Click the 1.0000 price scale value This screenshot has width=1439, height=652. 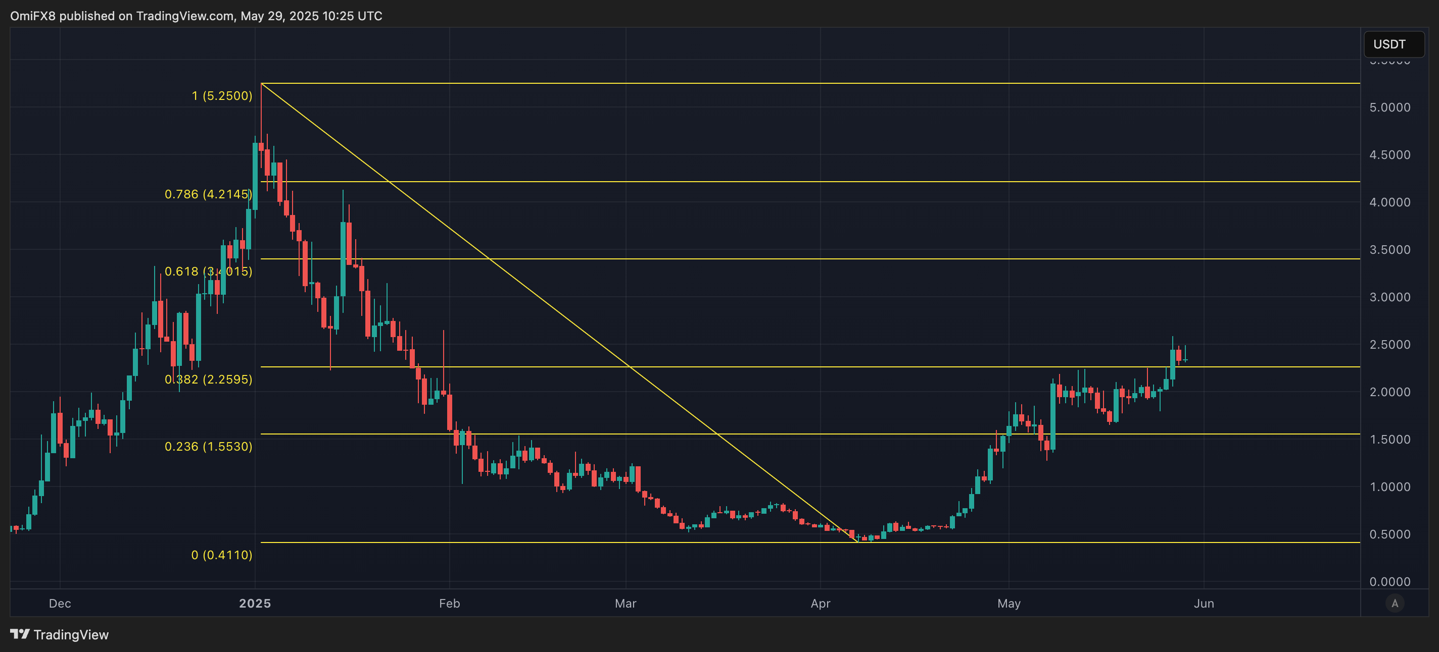(x=1390, y=486)
